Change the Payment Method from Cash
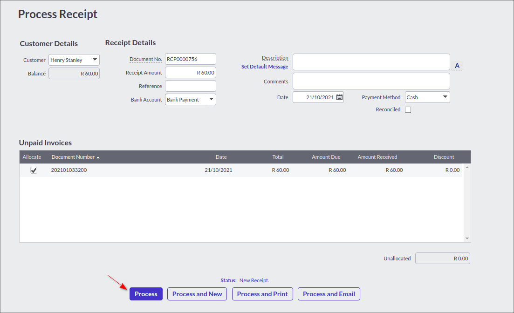Screen dimensions: 514x313 point(446,97)
